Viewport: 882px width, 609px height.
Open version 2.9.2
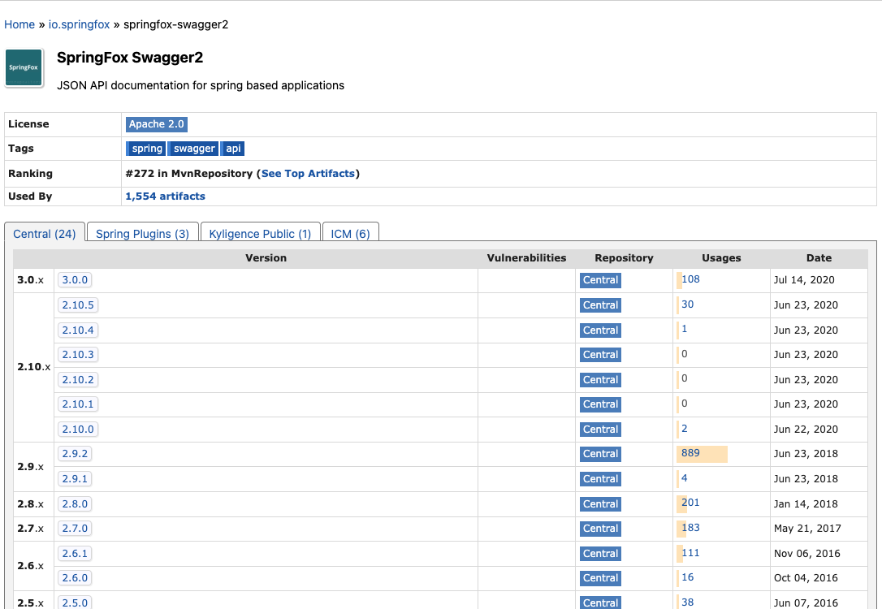(75, 454)
